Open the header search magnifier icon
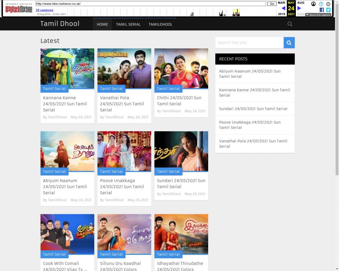Viewport: 339px width, 271px height. 290,24
